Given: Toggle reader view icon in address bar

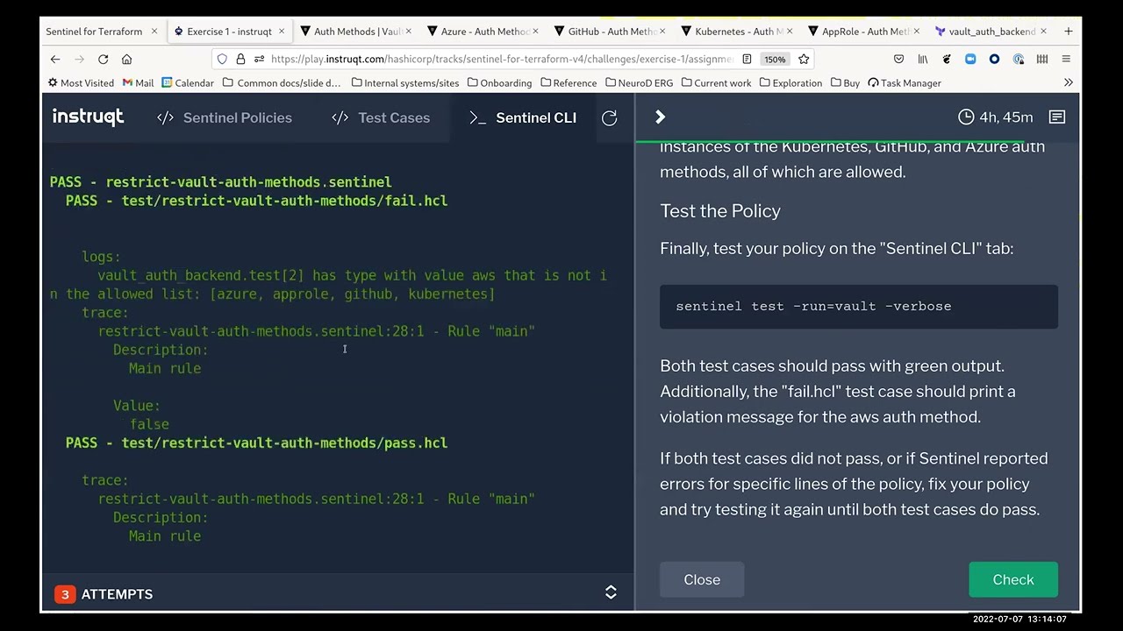Looking at the screenshot, I should point(747,59).
